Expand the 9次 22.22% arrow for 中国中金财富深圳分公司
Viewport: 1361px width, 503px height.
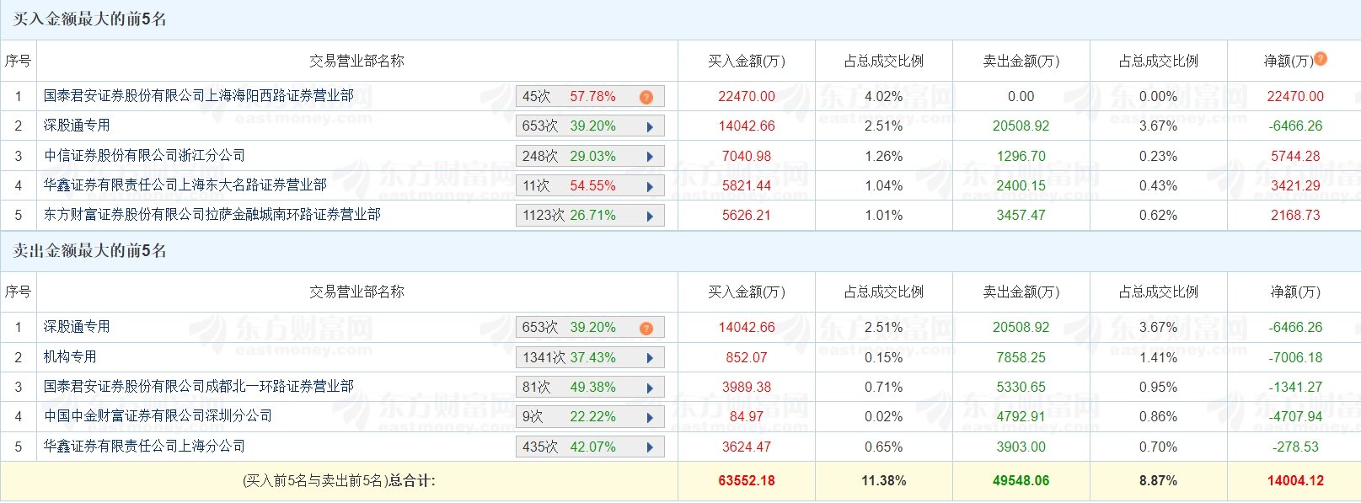(x=650, y=418)
